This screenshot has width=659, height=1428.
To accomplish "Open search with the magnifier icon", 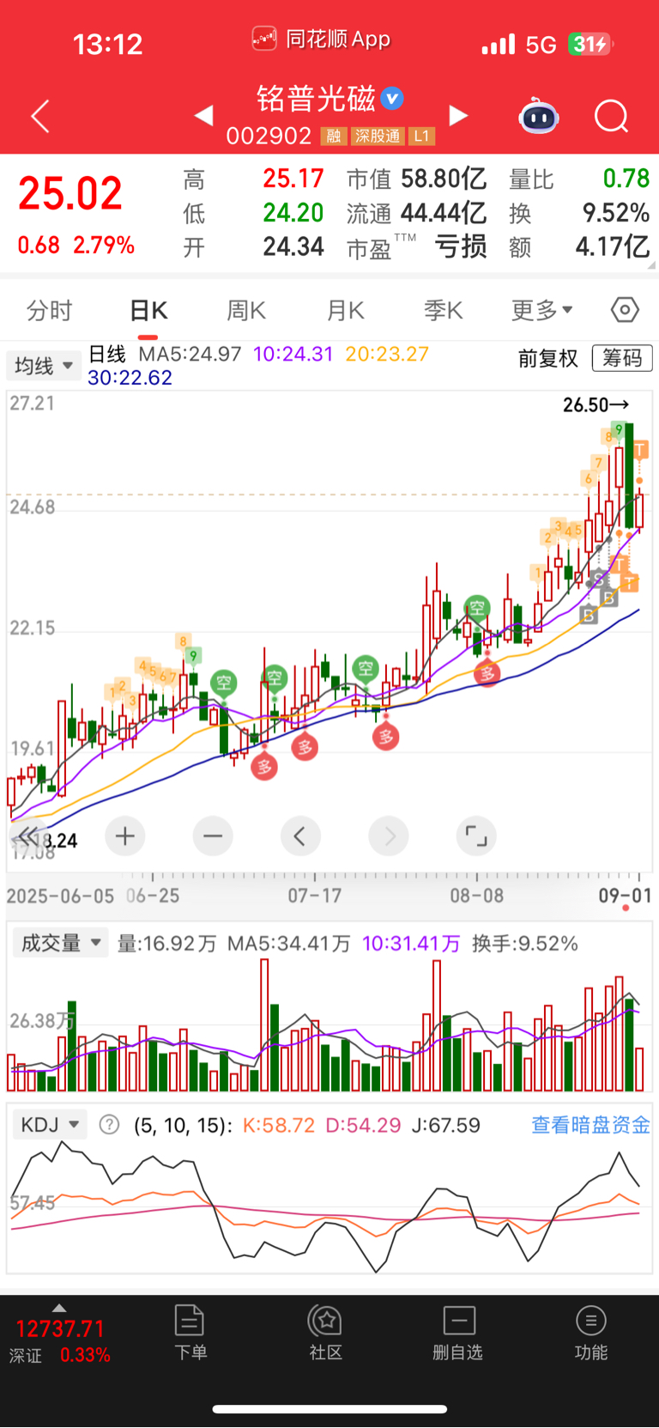I will [611, 116].
